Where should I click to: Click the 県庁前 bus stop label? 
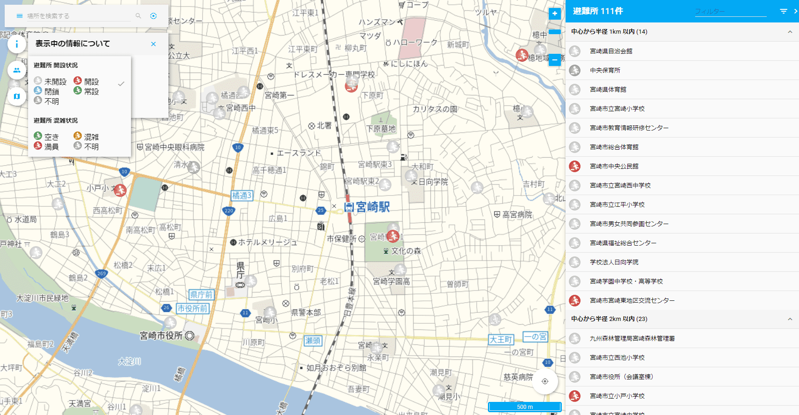tap(202, 295)
